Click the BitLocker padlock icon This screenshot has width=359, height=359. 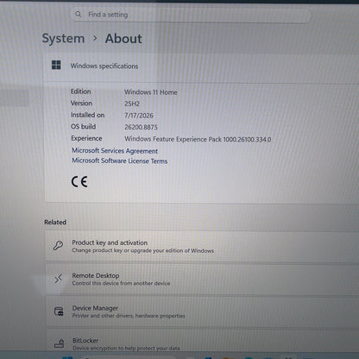point(60,343)
